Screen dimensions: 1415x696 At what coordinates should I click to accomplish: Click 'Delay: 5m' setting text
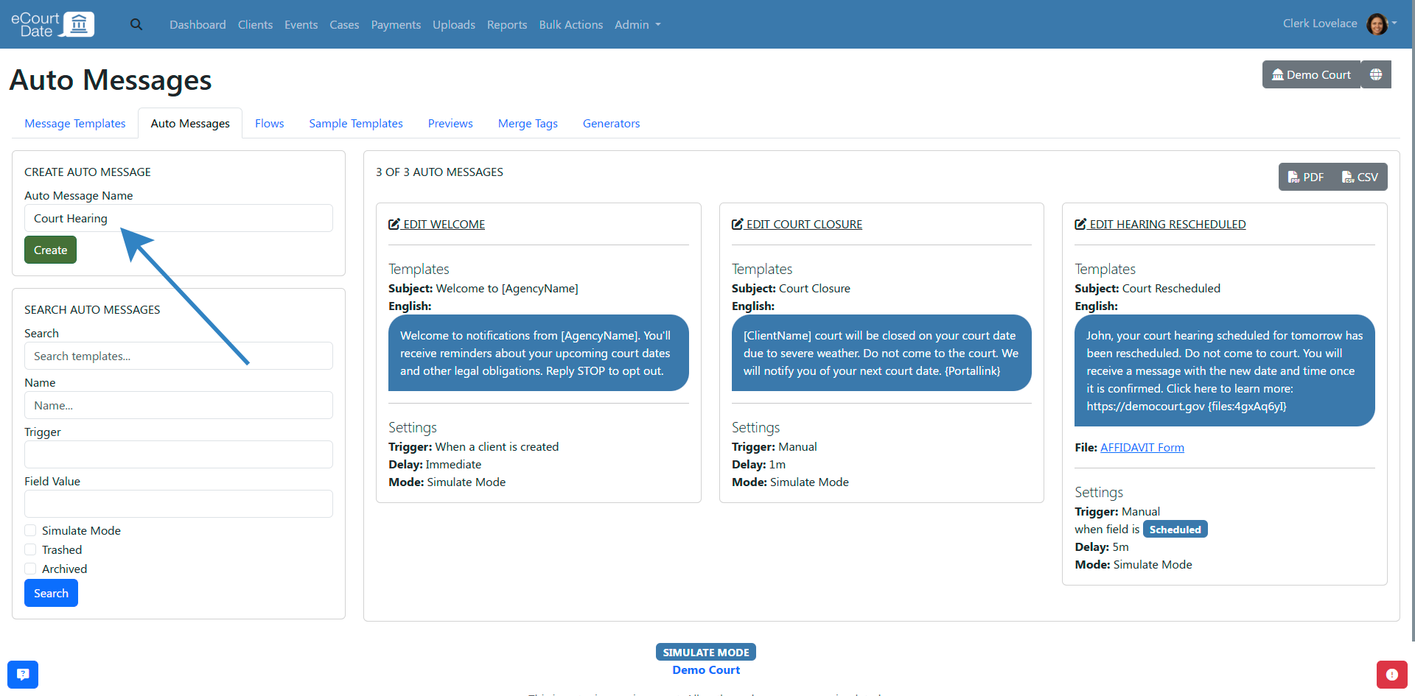pyautogui.click(x=1102, y=546)
